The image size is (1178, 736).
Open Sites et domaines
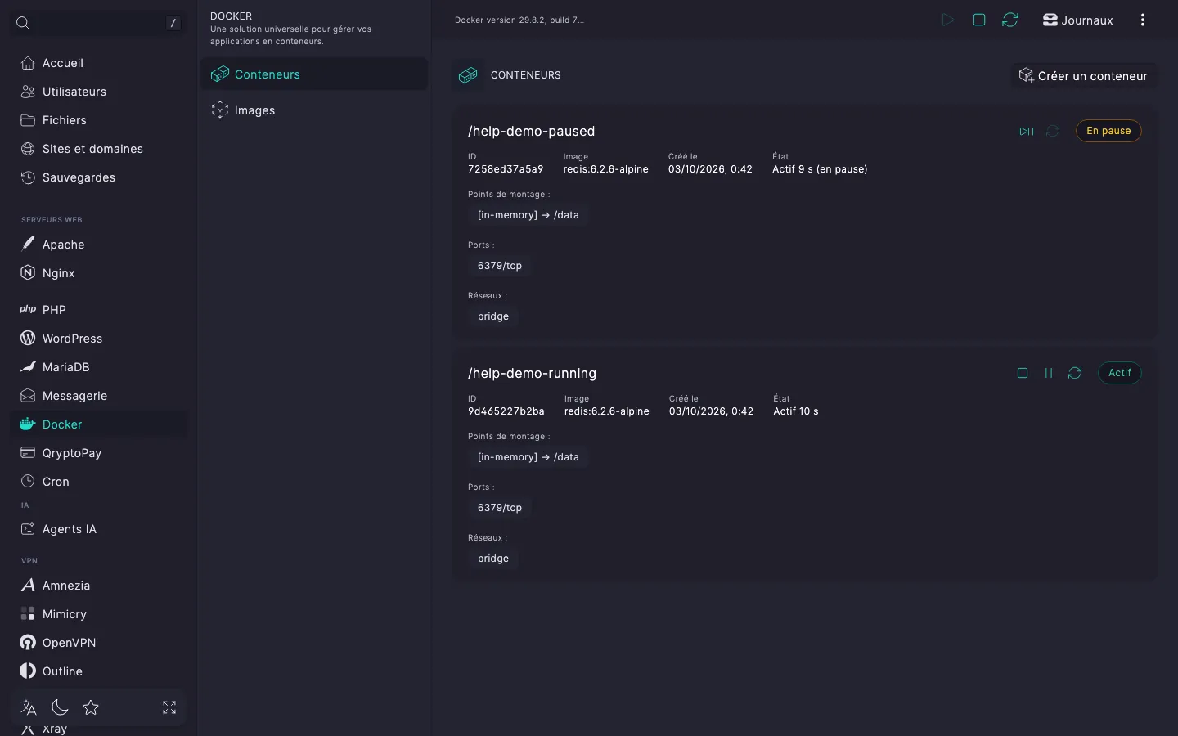pyautogui.click(x=98, y=149)
